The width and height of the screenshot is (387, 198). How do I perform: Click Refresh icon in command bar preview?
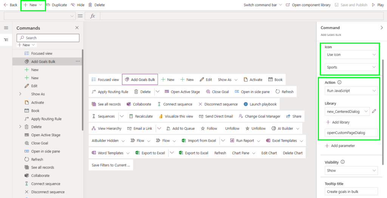coord(278,92)
